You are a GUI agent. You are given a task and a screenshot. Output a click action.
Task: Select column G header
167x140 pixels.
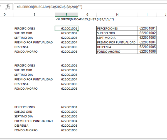[x=87, y=14]
